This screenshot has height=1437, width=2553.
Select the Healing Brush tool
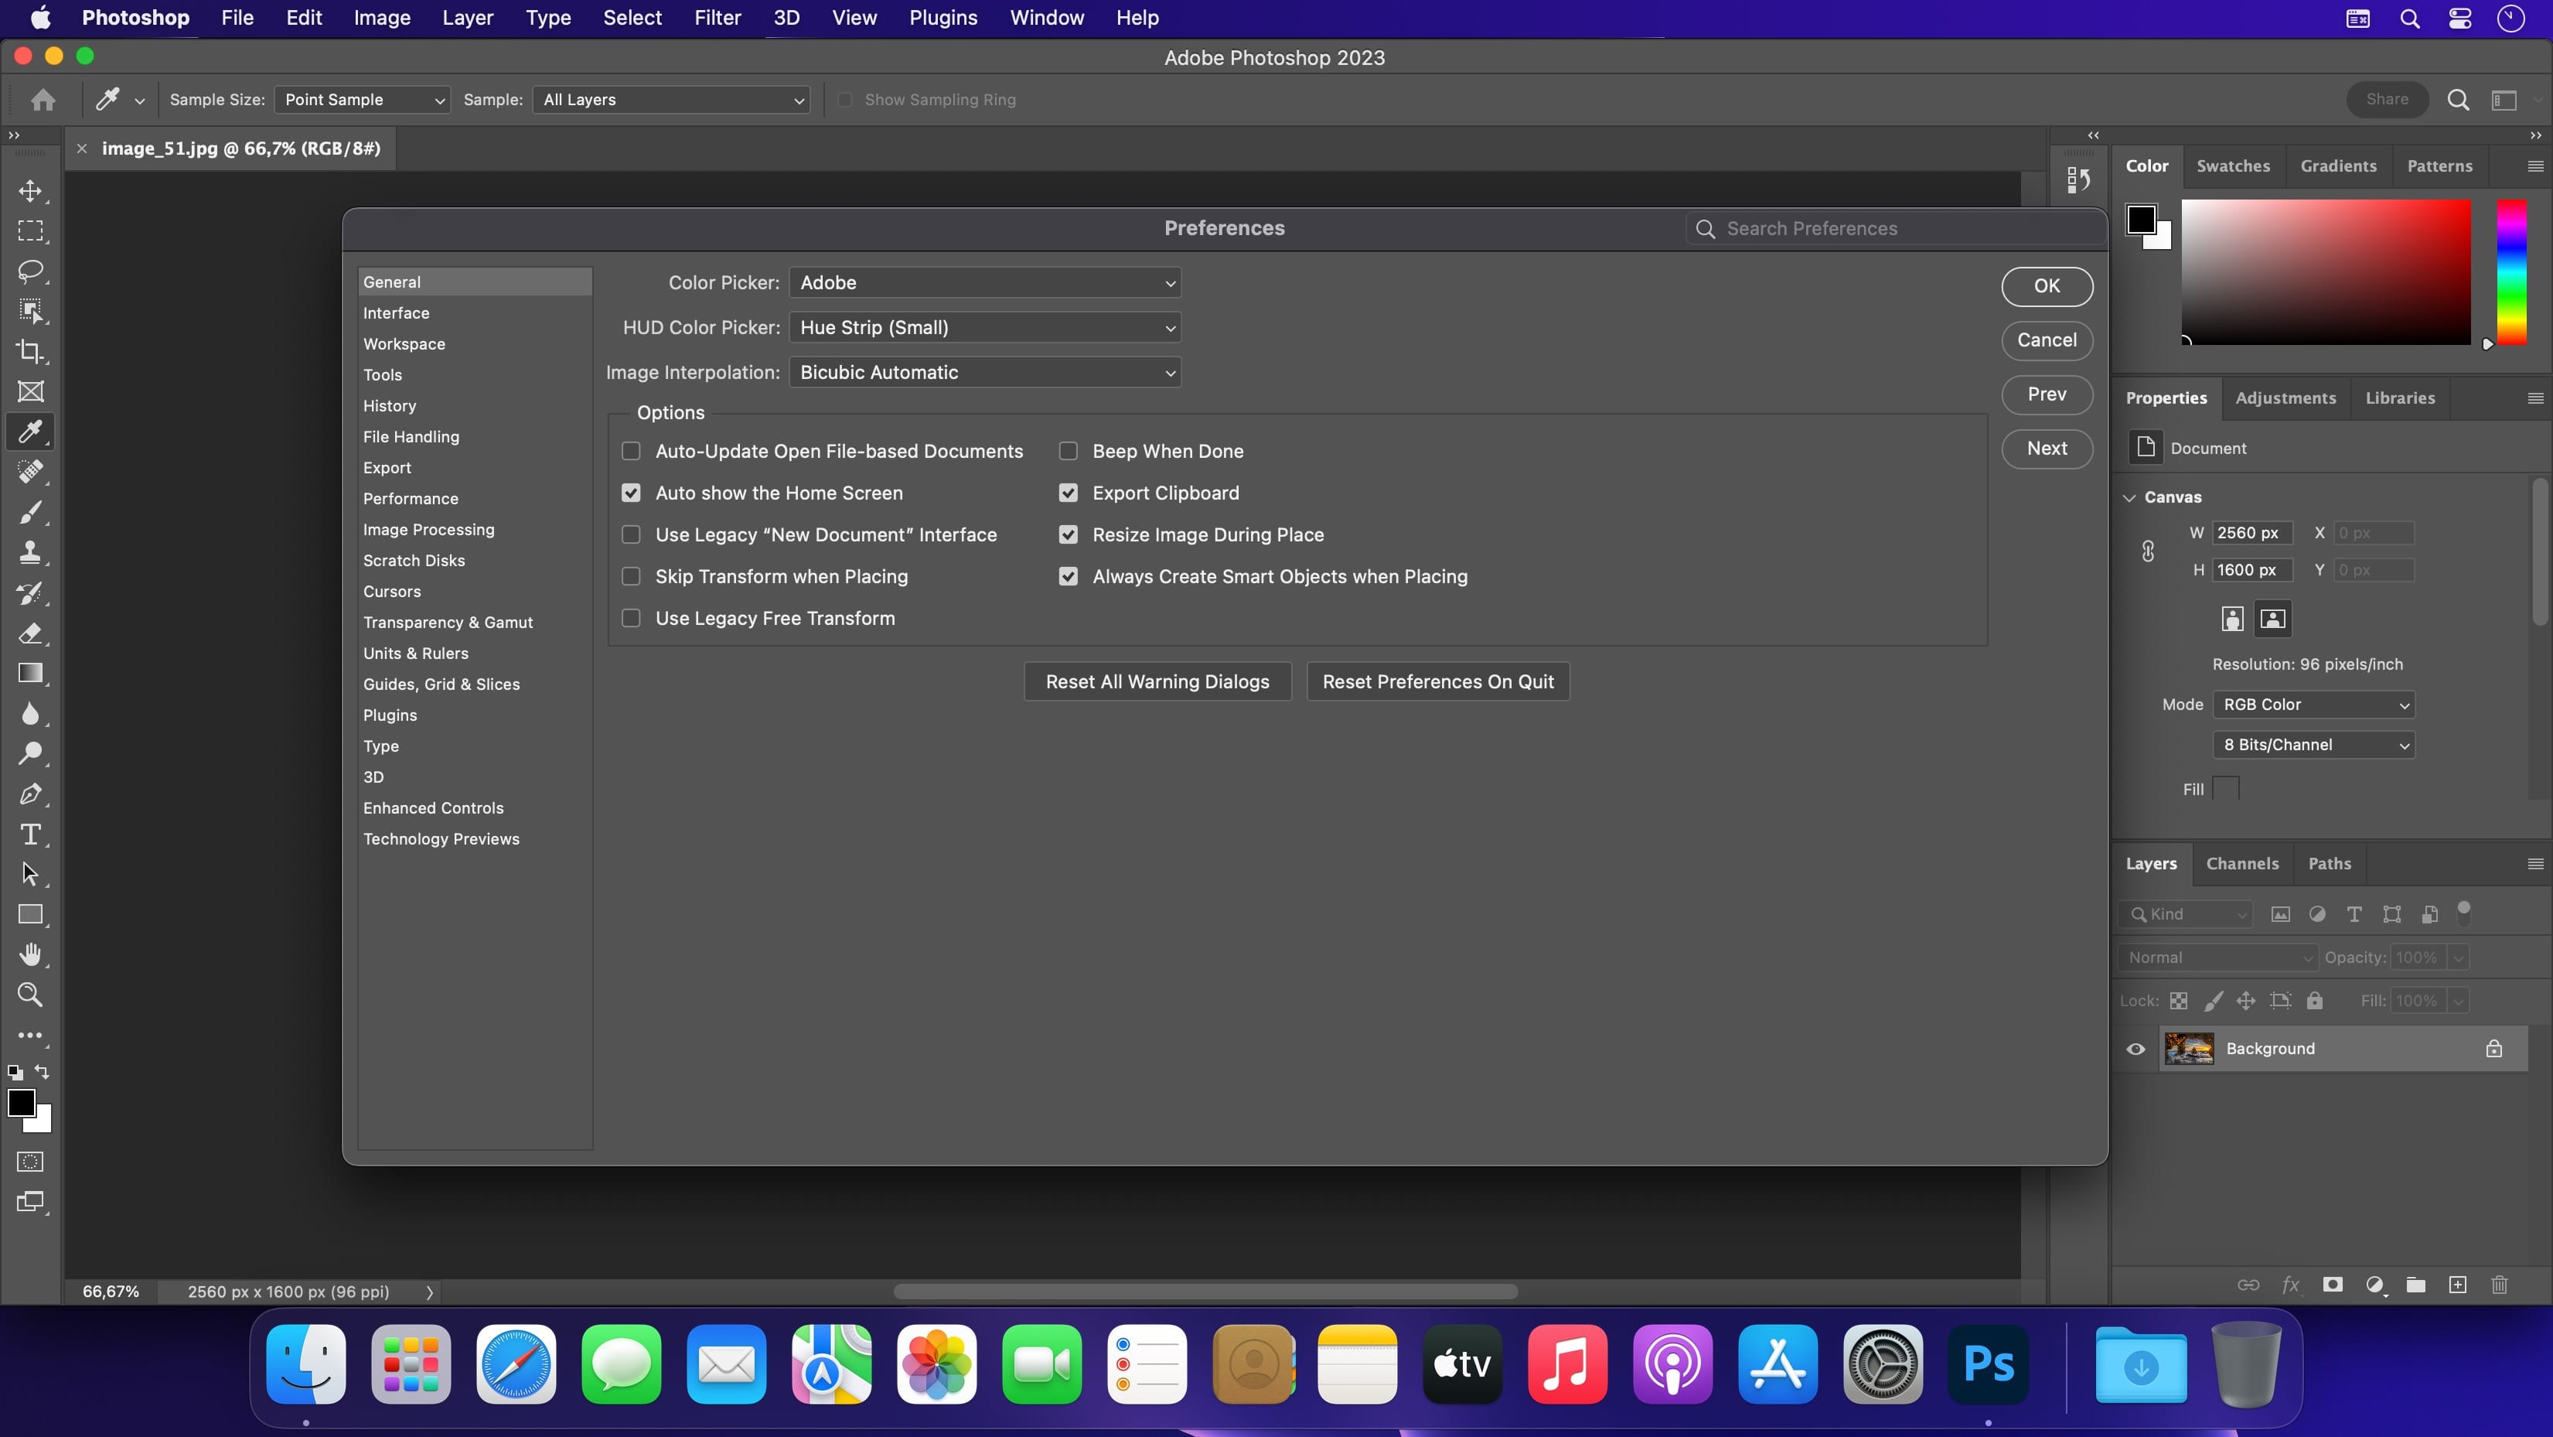click(32, 472)
